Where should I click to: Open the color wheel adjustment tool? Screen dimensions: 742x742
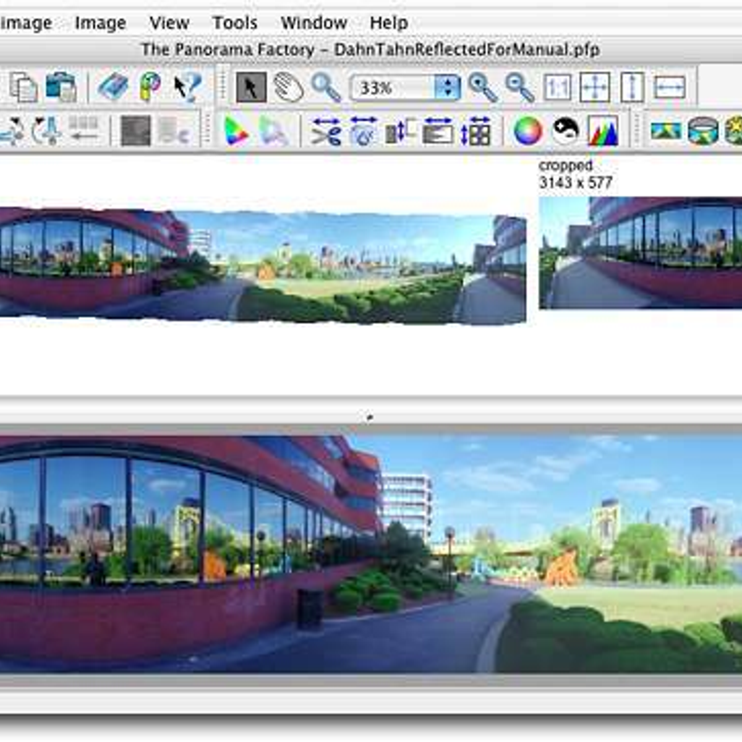[527, 131]
